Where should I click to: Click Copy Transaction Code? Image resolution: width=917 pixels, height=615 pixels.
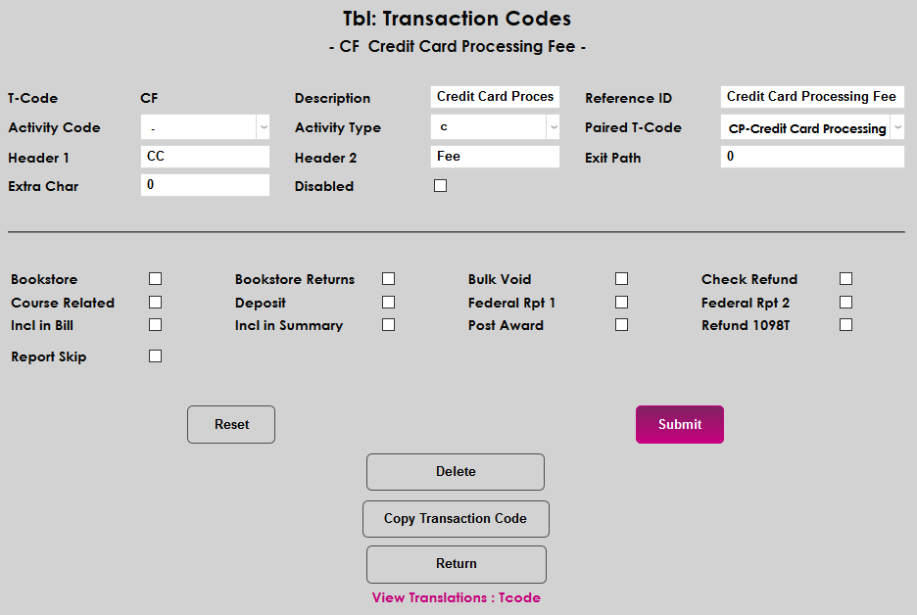456,518
